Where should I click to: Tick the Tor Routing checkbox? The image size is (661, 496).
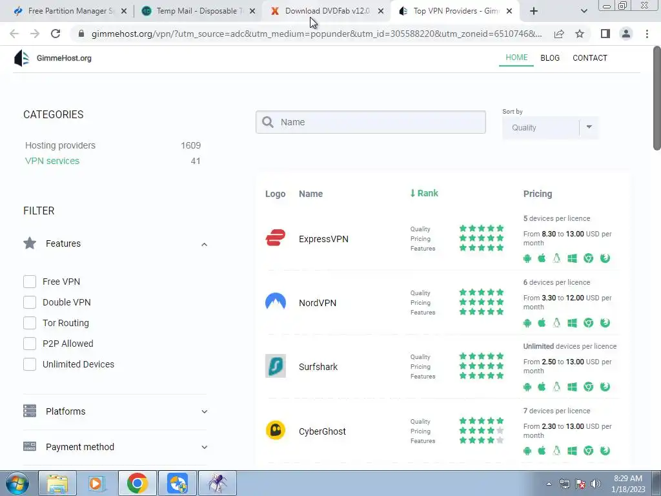click(x=30, y=323)
